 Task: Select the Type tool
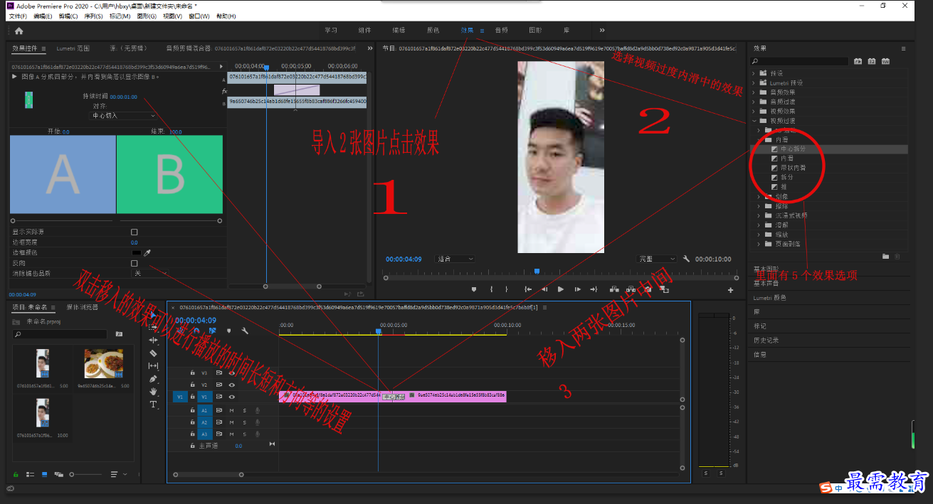click(153, 404)
